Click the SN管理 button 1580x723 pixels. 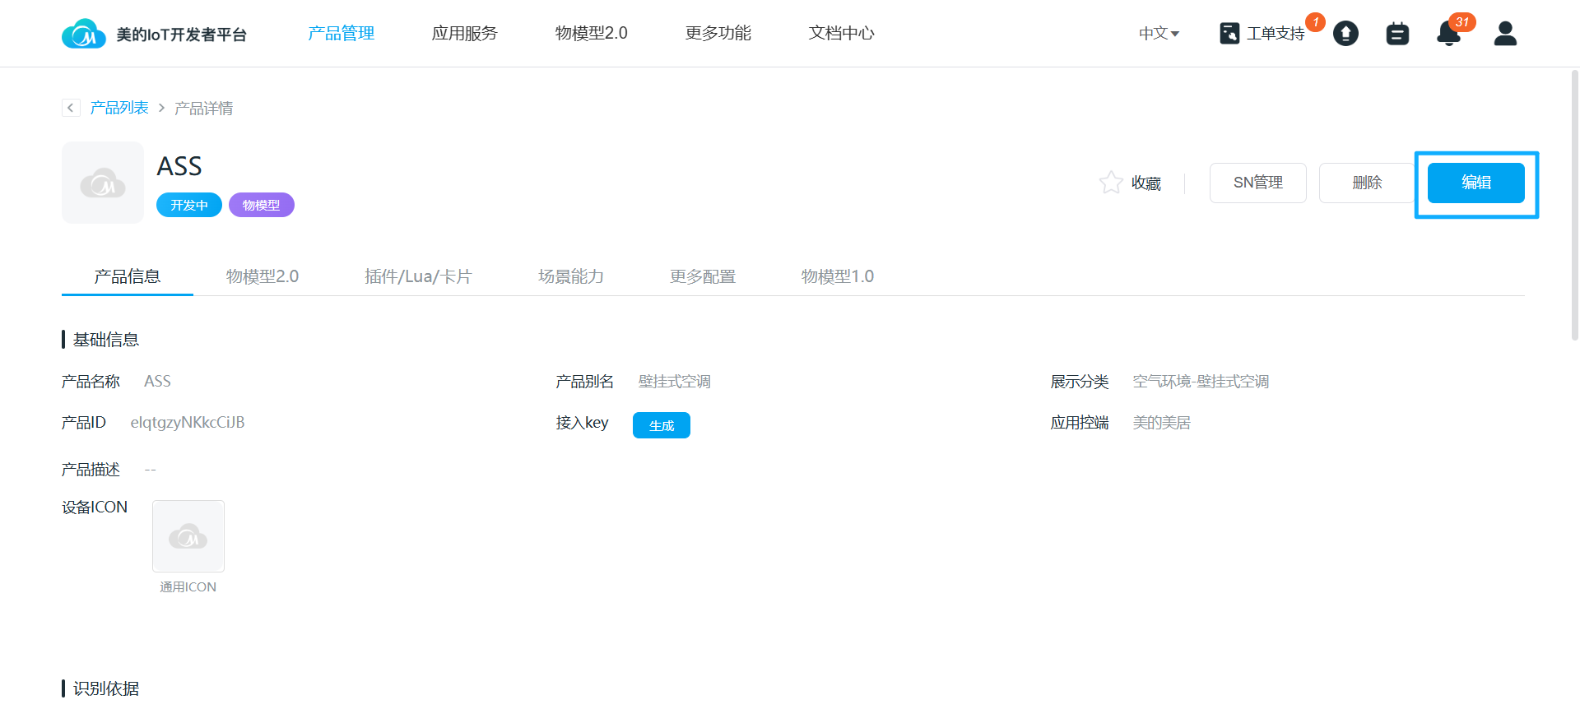point(1257,183)
